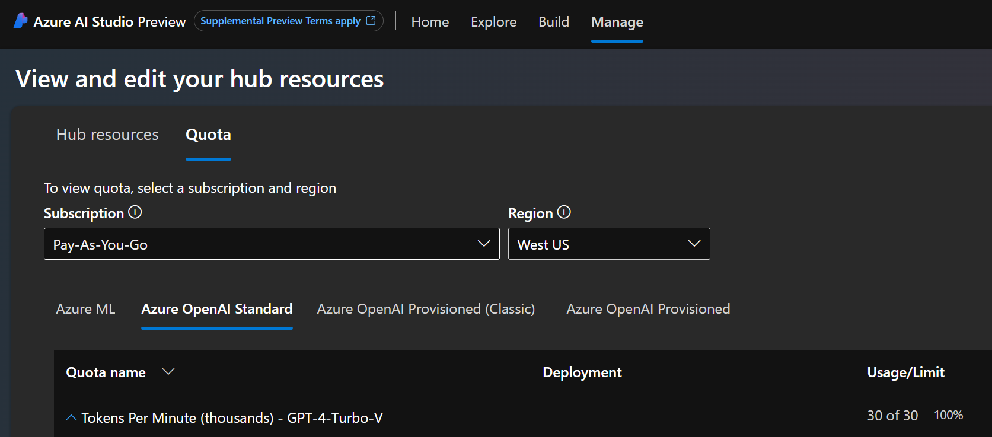Click the Azure AI Studio logo icon

tap(21, 21)
